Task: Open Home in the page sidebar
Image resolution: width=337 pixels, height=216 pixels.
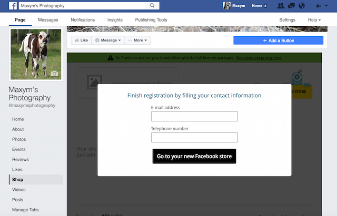Action: point(18,119)
